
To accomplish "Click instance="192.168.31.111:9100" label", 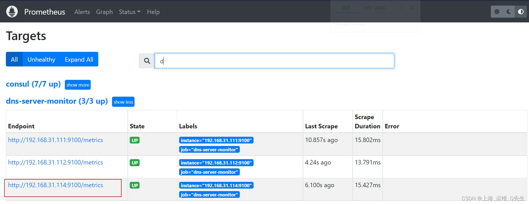I will click(x=216, y=140).
